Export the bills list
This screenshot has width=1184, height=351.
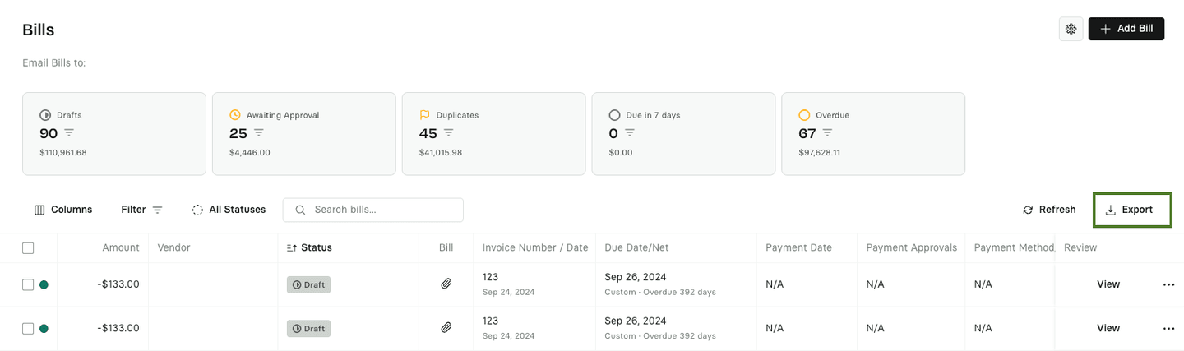pos(1131,210)
